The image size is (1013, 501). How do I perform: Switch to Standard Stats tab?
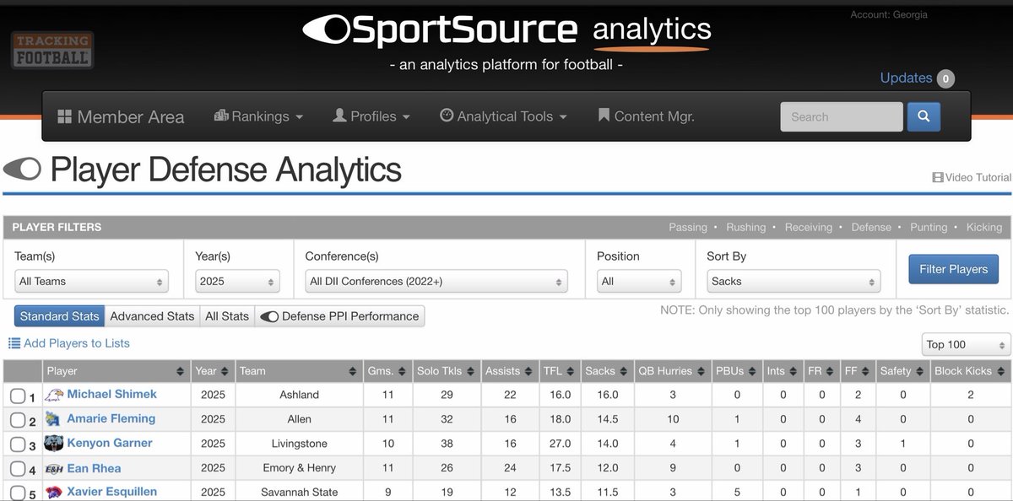point(59,316)
